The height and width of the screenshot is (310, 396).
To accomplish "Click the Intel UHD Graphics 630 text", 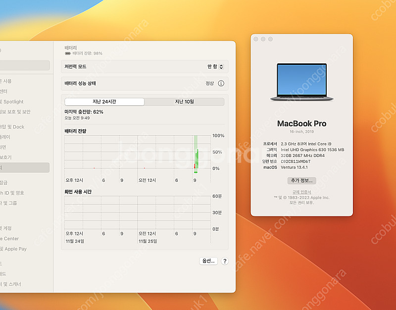I will pos(312,150).
